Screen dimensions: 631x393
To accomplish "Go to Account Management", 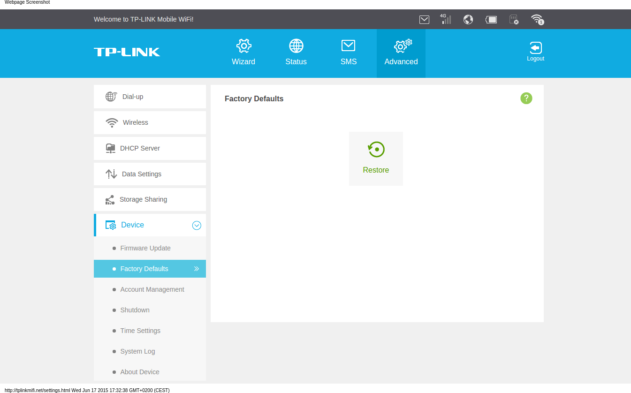I will 152,289.
